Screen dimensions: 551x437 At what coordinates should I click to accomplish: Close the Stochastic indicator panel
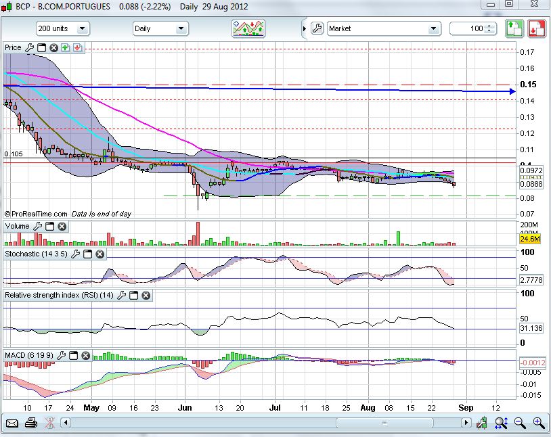click(x=100, y=254)
